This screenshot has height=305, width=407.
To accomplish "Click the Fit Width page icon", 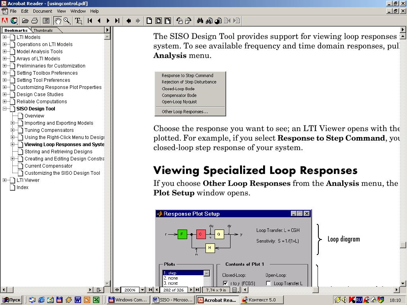I will (168, 21).
